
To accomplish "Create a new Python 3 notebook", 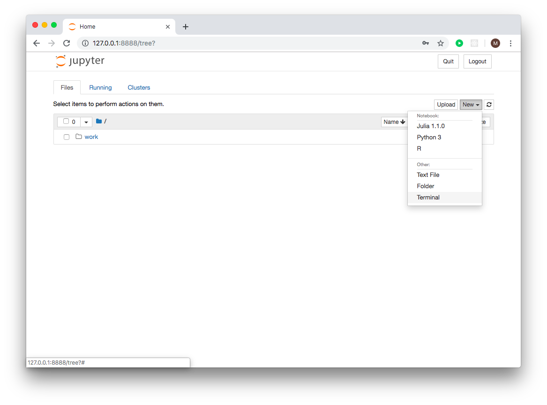I will click(x=444, y=137).
